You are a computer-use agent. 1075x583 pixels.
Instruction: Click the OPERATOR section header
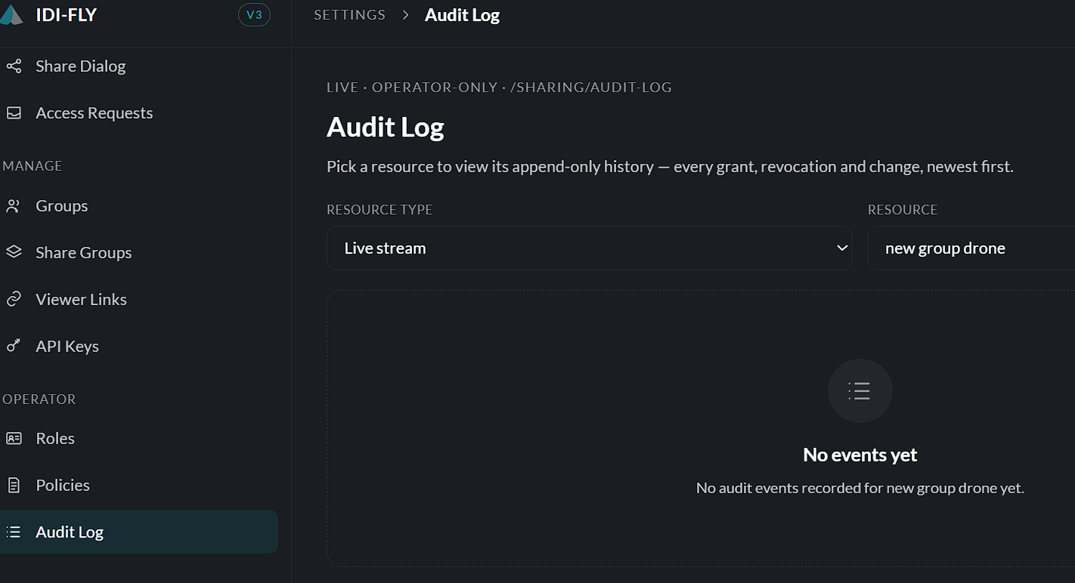(x=39, y=399)
